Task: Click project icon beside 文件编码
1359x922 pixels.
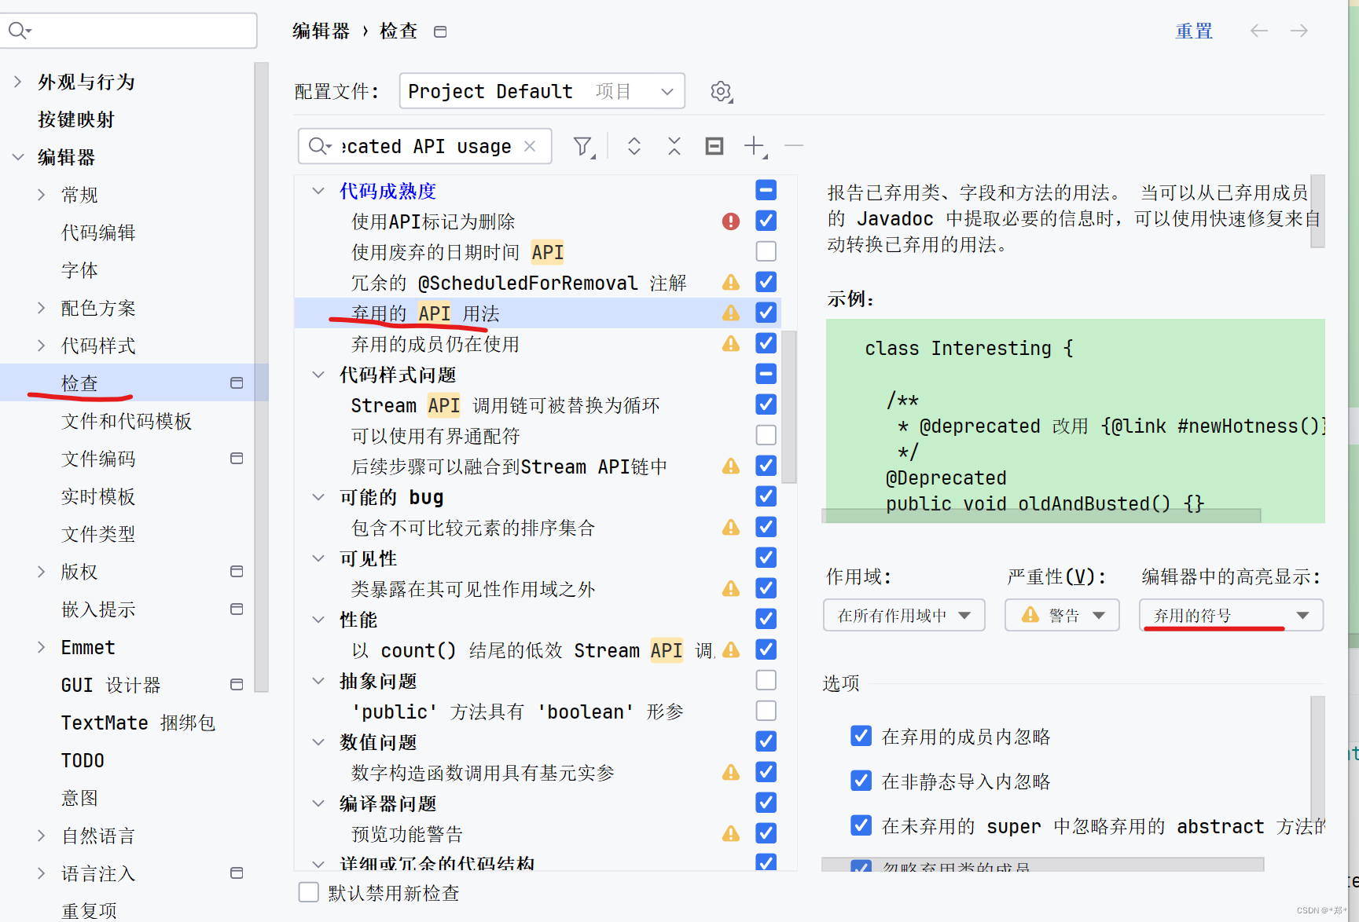Action: click(237, 458)
